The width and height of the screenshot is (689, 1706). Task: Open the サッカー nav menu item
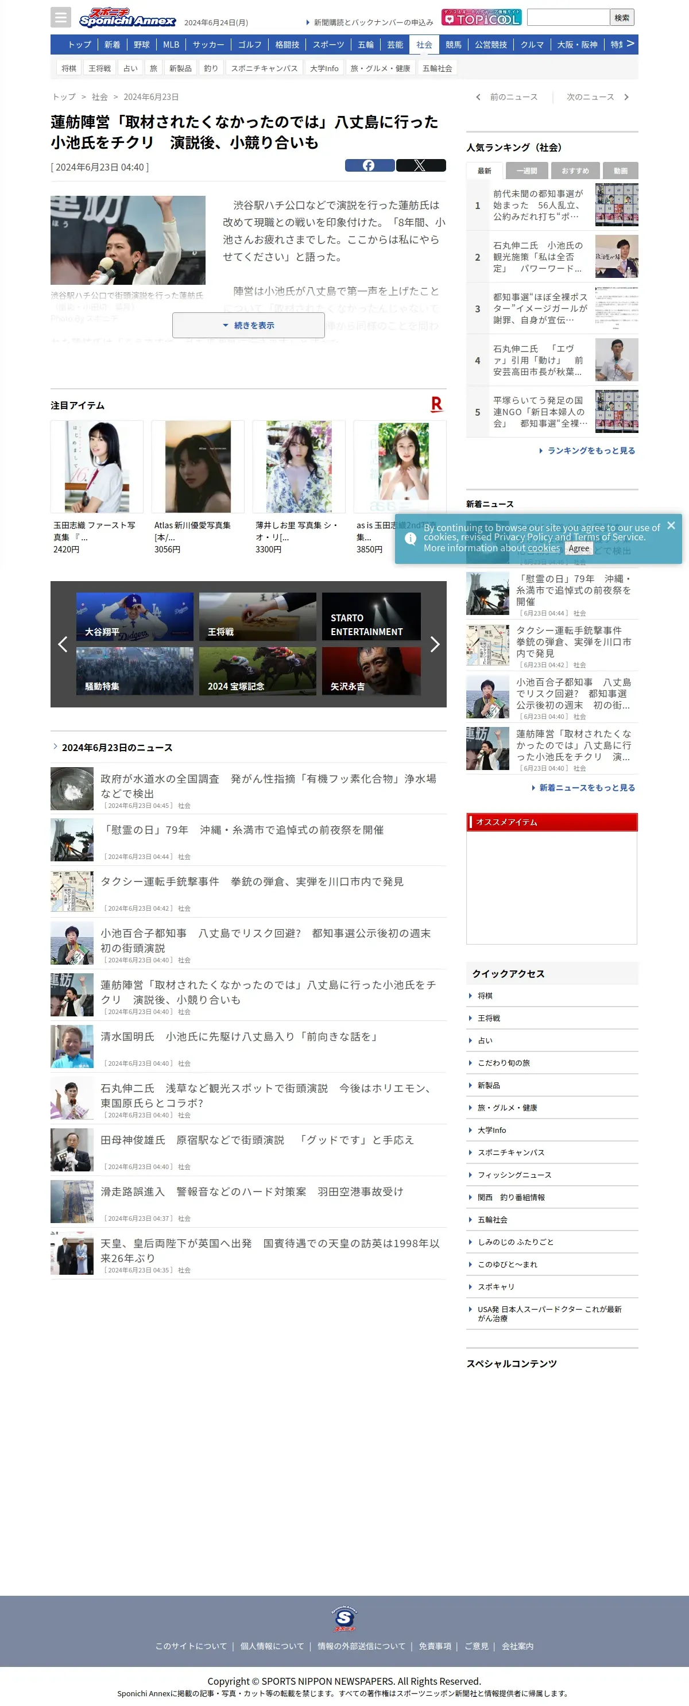(208, 44)
